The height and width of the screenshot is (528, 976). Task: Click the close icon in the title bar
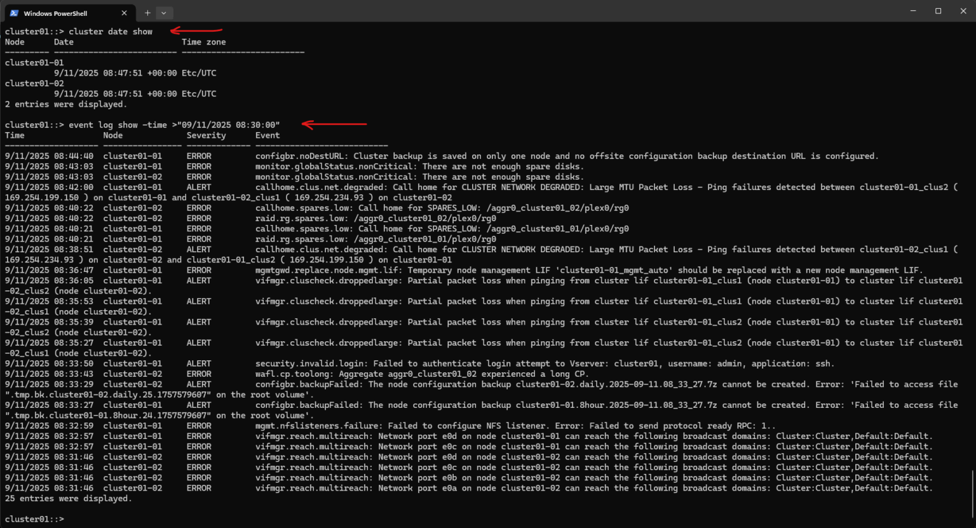pyautogui.click(x=963, y=11)
